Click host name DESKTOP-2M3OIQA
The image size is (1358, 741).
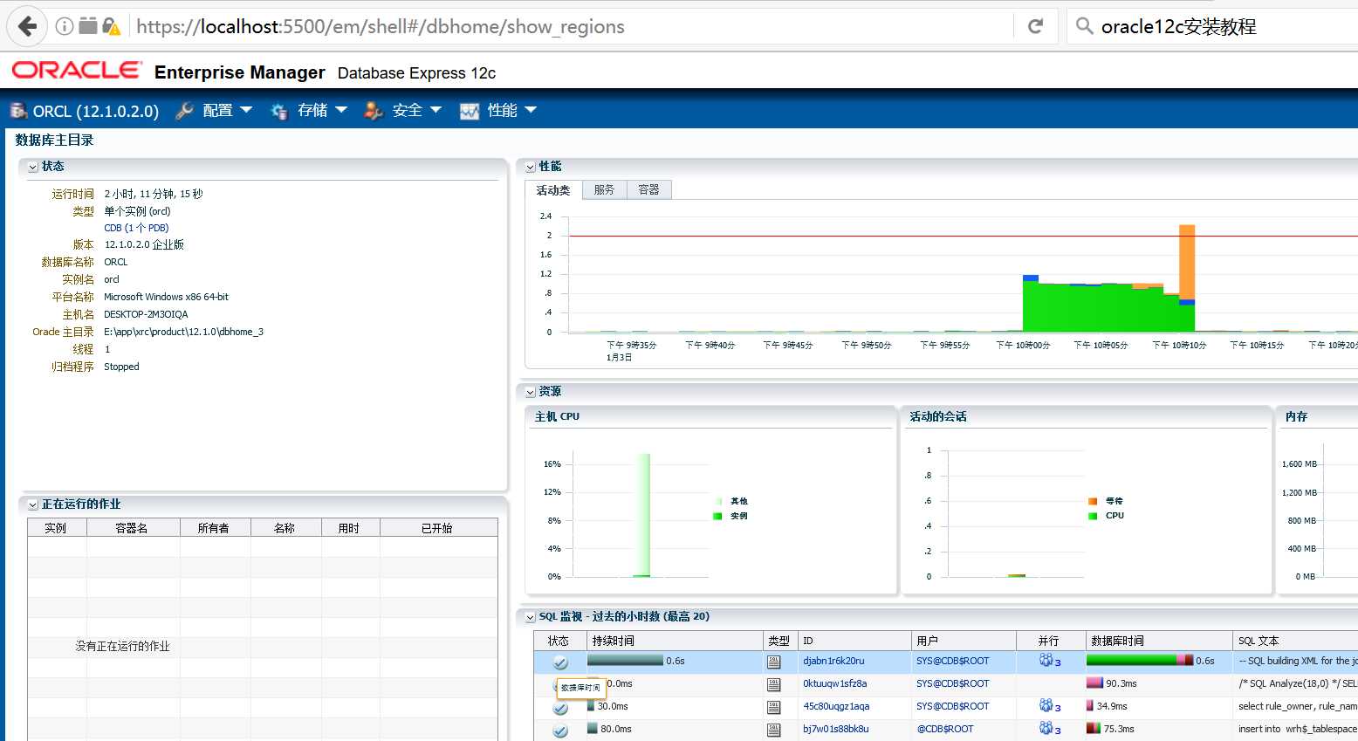click(x=146, y=314)
